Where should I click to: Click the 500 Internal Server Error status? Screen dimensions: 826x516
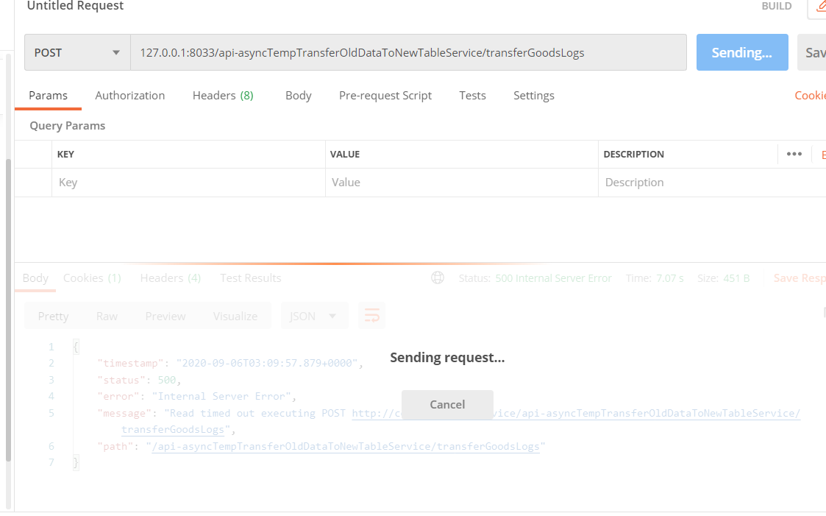553,278
